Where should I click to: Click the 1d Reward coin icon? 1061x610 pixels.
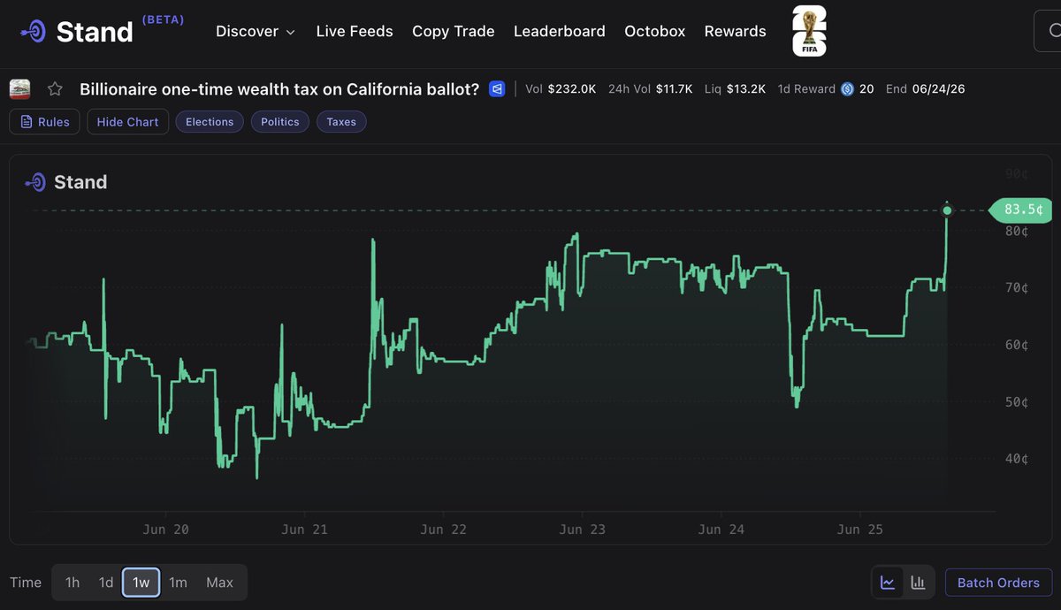tap(847, 89)
